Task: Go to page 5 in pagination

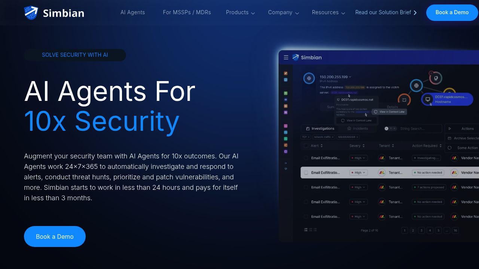Action: click(x=439, y=231)
